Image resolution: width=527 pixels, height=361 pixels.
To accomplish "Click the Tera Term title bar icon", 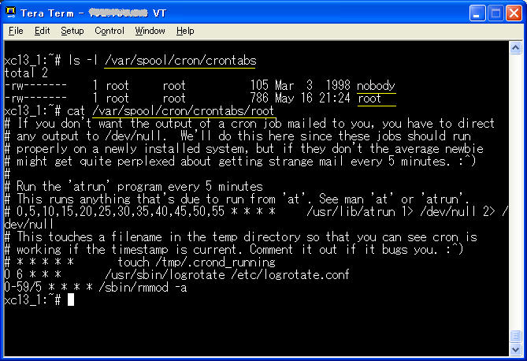I will click(x=11, y=13).
